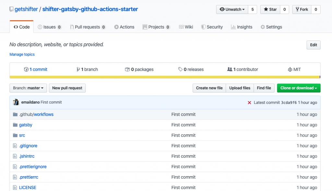Click the fork count next to Fork
Image resolution: width=332 pixels, height=191 pixels.
tap(316, 9)
